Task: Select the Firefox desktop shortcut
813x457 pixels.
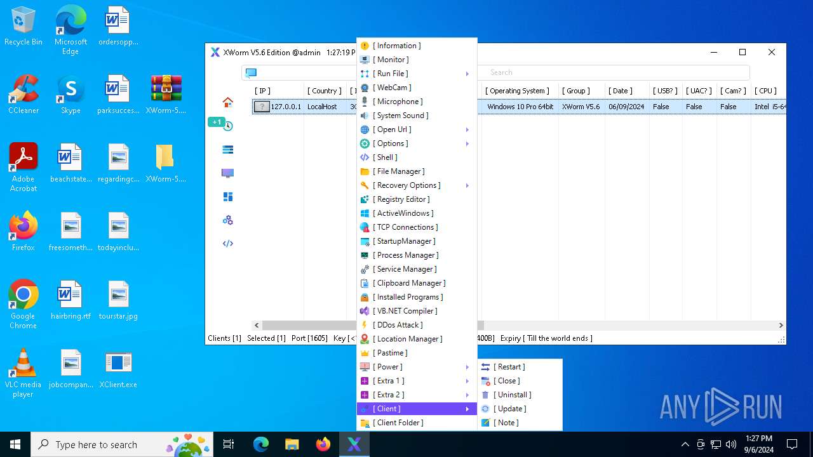Action: (x=24, y=232)
